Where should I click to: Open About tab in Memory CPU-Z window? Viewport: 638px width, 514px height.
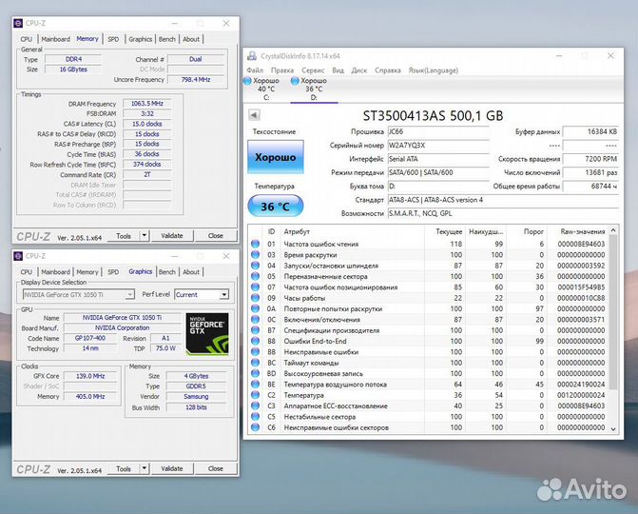coord(191,39)
